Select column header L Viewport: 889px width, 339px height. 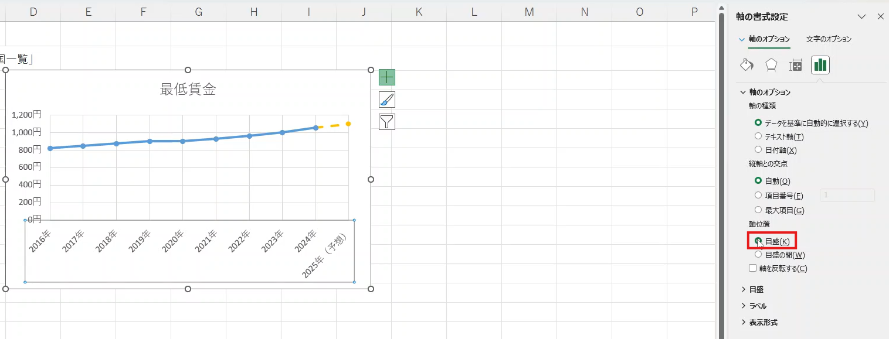(474, 12)
